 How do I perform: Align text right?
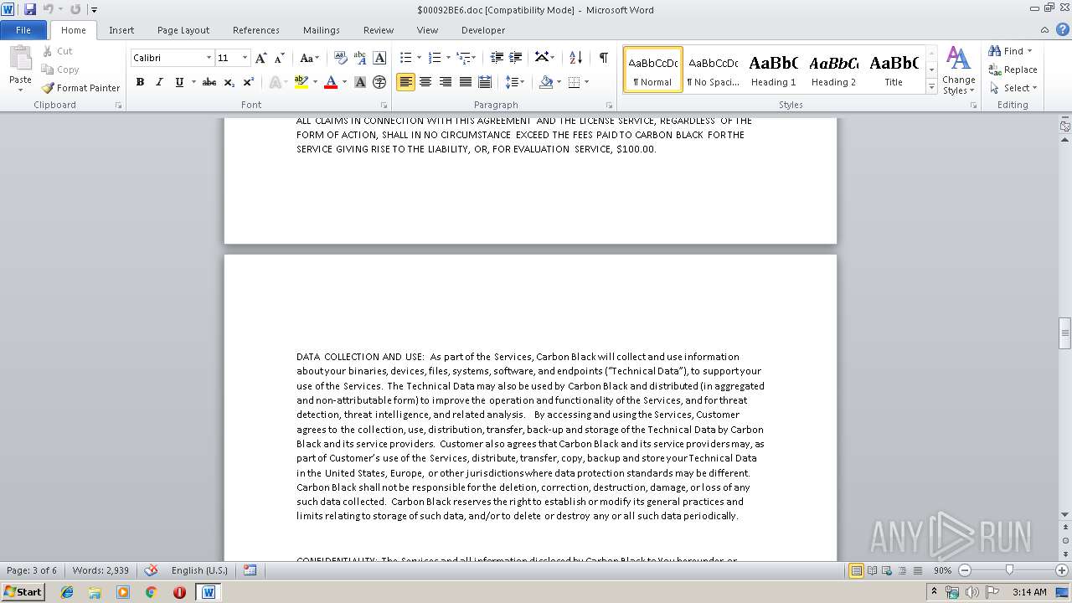click(446, 82)
